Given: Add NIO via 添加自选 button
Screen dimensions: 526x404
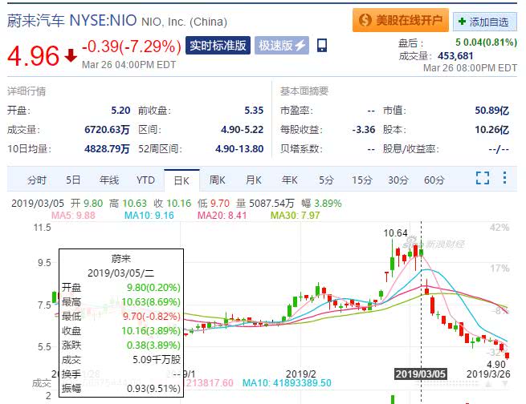Looking at the screenshot, I should (x=485, y=22).
